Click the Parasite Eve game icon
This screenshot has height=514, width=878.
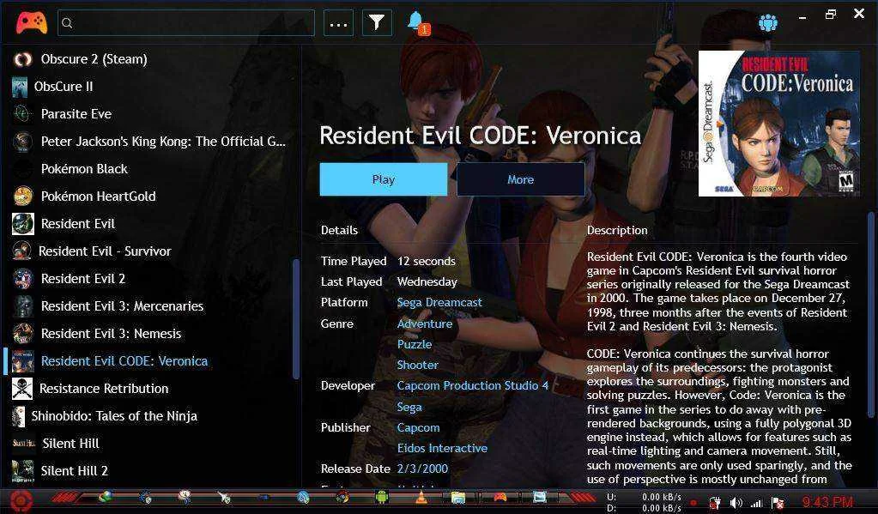tap(23, 114)
